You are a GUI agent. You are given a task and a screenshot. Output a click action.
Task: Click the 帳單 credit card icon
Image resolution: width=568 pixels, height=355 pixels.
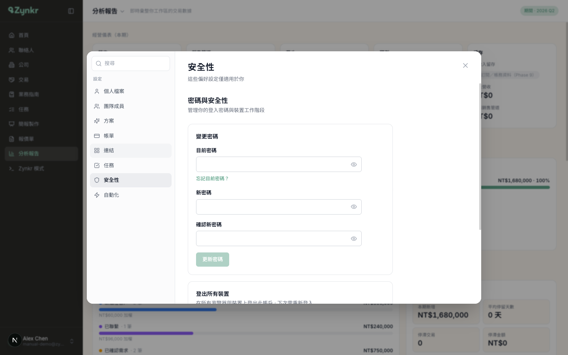tap(97, 136)
